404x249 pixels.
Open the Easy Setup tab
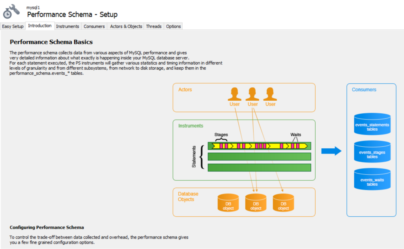tap(13, 26)
